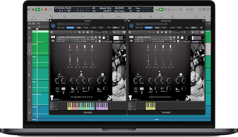Expand Djembe Rolls FX instrument name dropdown
This screenshot has height=137, width=238.
136,37
